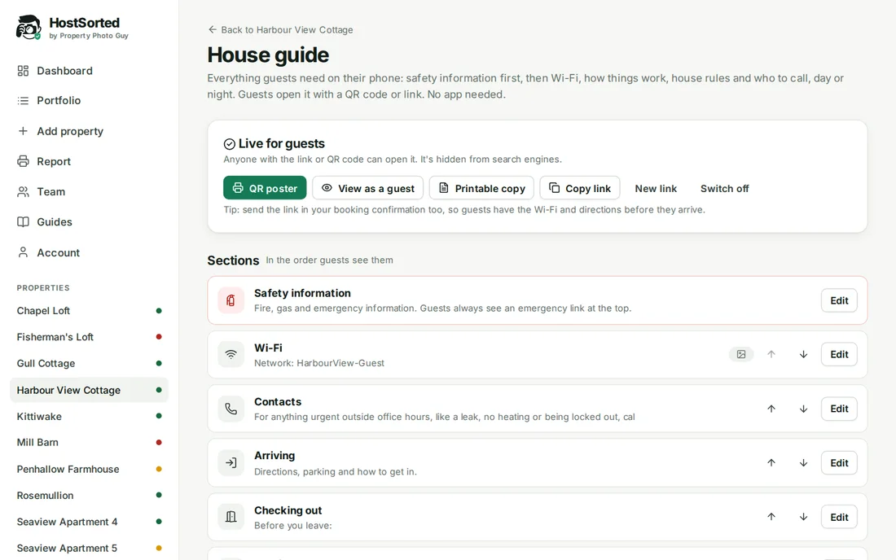The image size is (896, 560).
Task: Select Chapel Loft property
Action: (89, 311)
